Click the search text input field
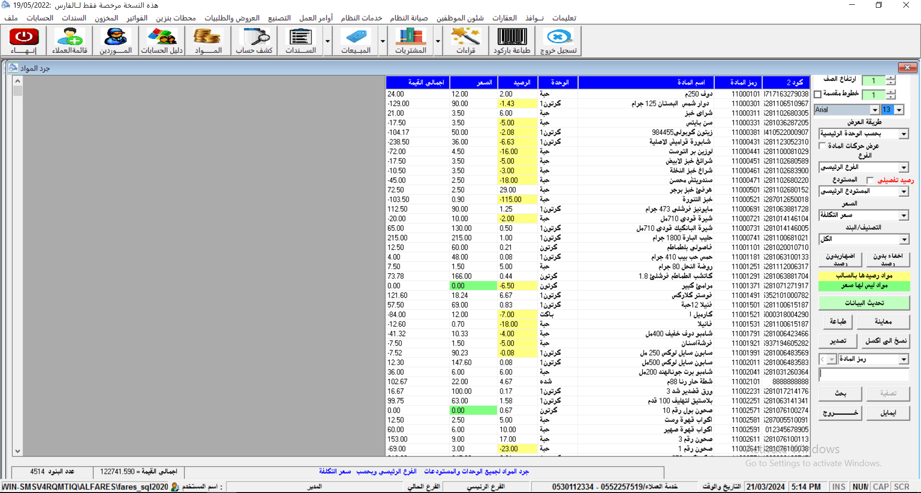Screen dimensions: 921x493 [x=864, y=375]
